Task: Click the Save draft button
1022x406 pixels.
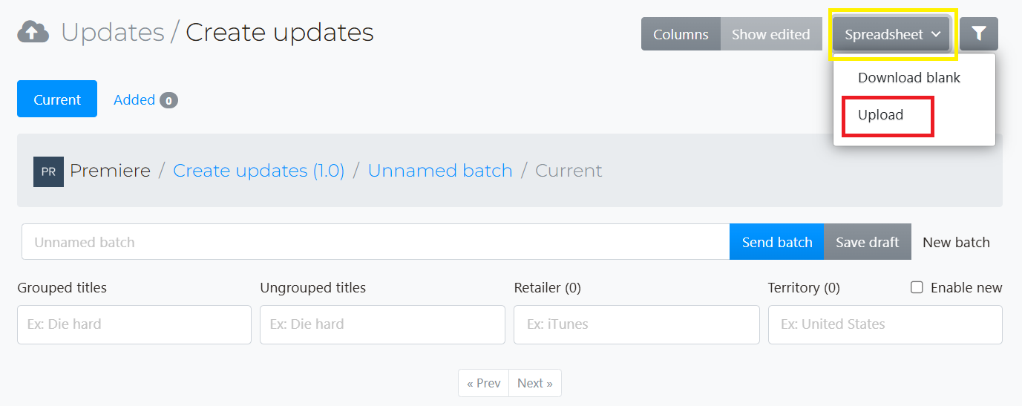Action: pyautogui.click(x=867, y=242)
